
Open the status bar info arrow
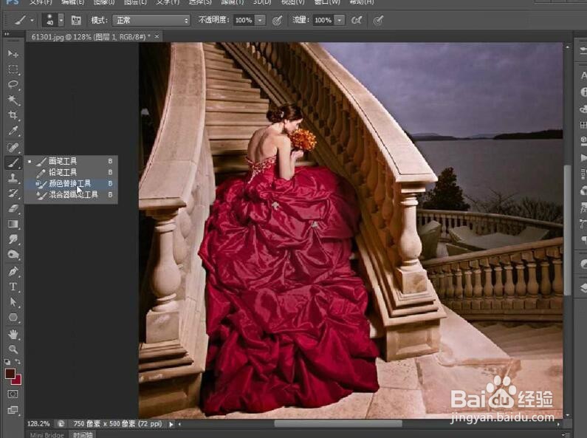(x=171, y=424)
